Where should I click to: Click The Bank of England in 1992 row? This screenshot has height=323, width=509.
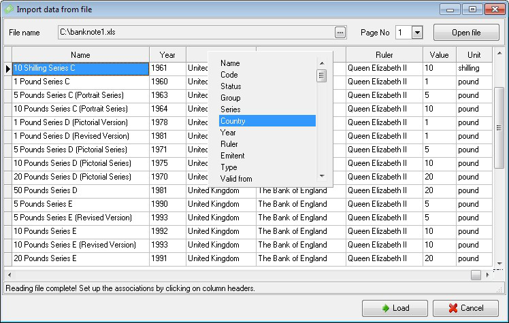(x=301, y=232)
